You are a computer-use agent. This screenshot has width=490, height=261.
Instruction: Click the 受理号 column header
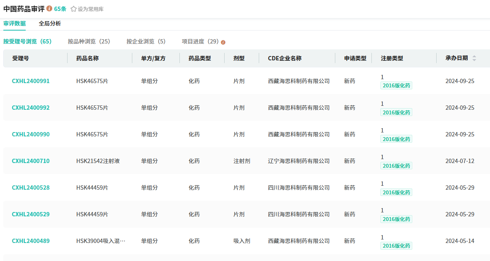20,58
